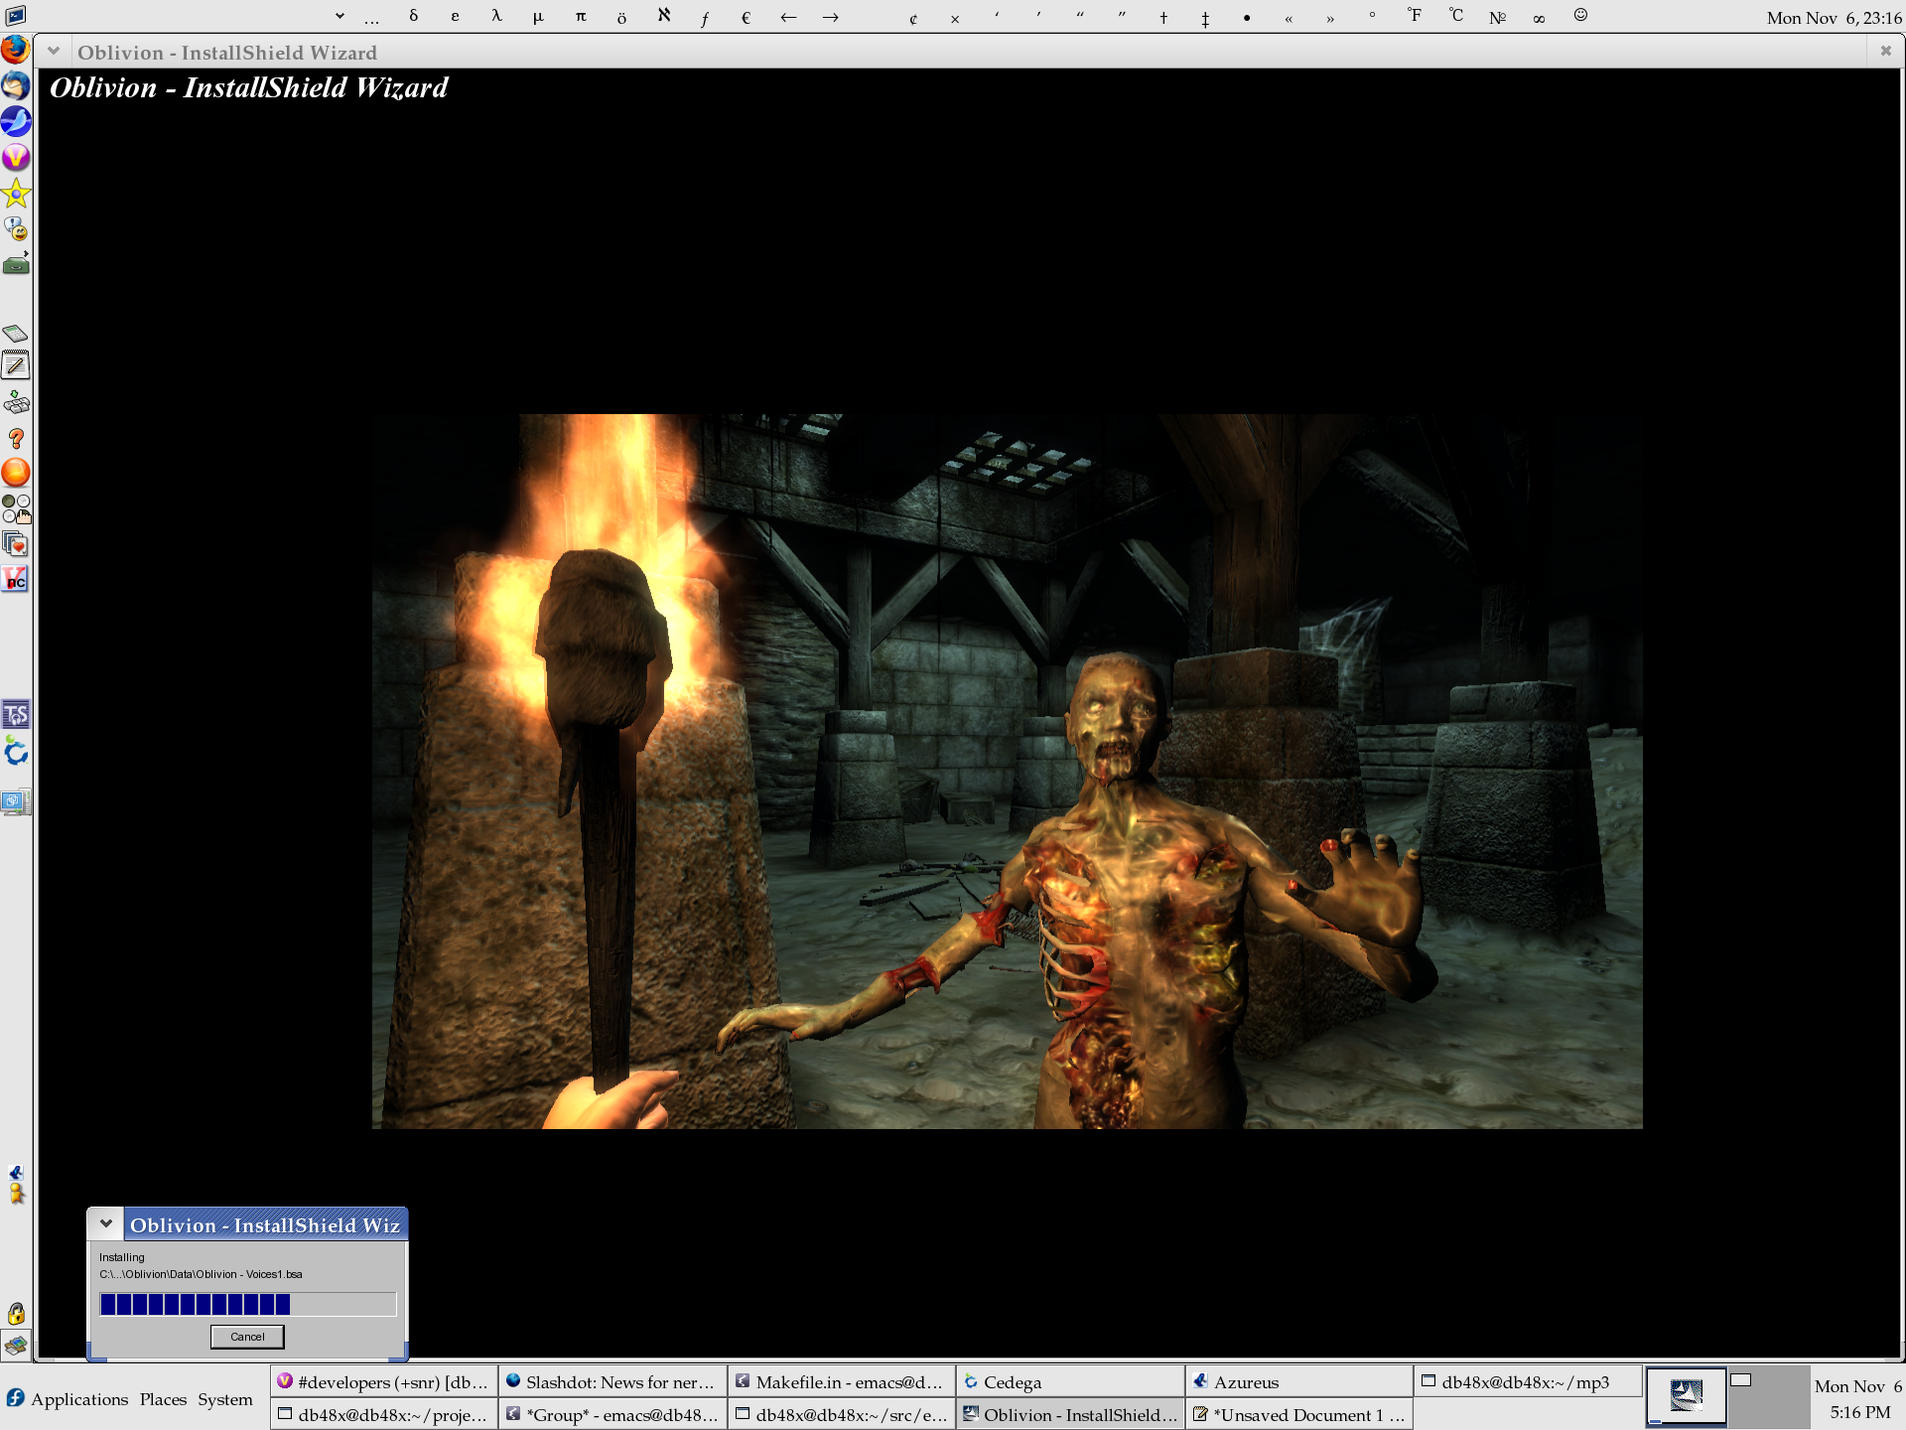Click the padlock lock screen icon
This screenshot has height=1430, width=1906.
tap(16, 1313)
